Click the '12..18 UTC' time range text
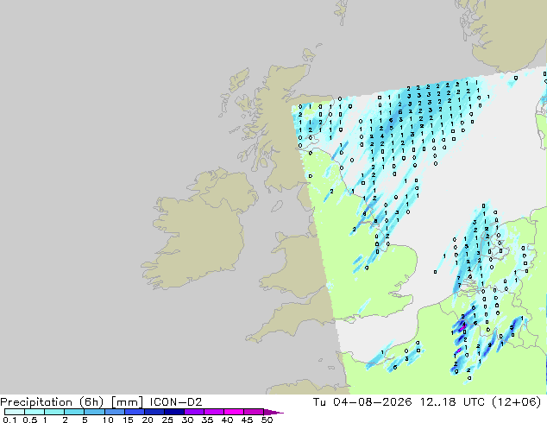This screenshot has width=547, height=423. point(452,402)
